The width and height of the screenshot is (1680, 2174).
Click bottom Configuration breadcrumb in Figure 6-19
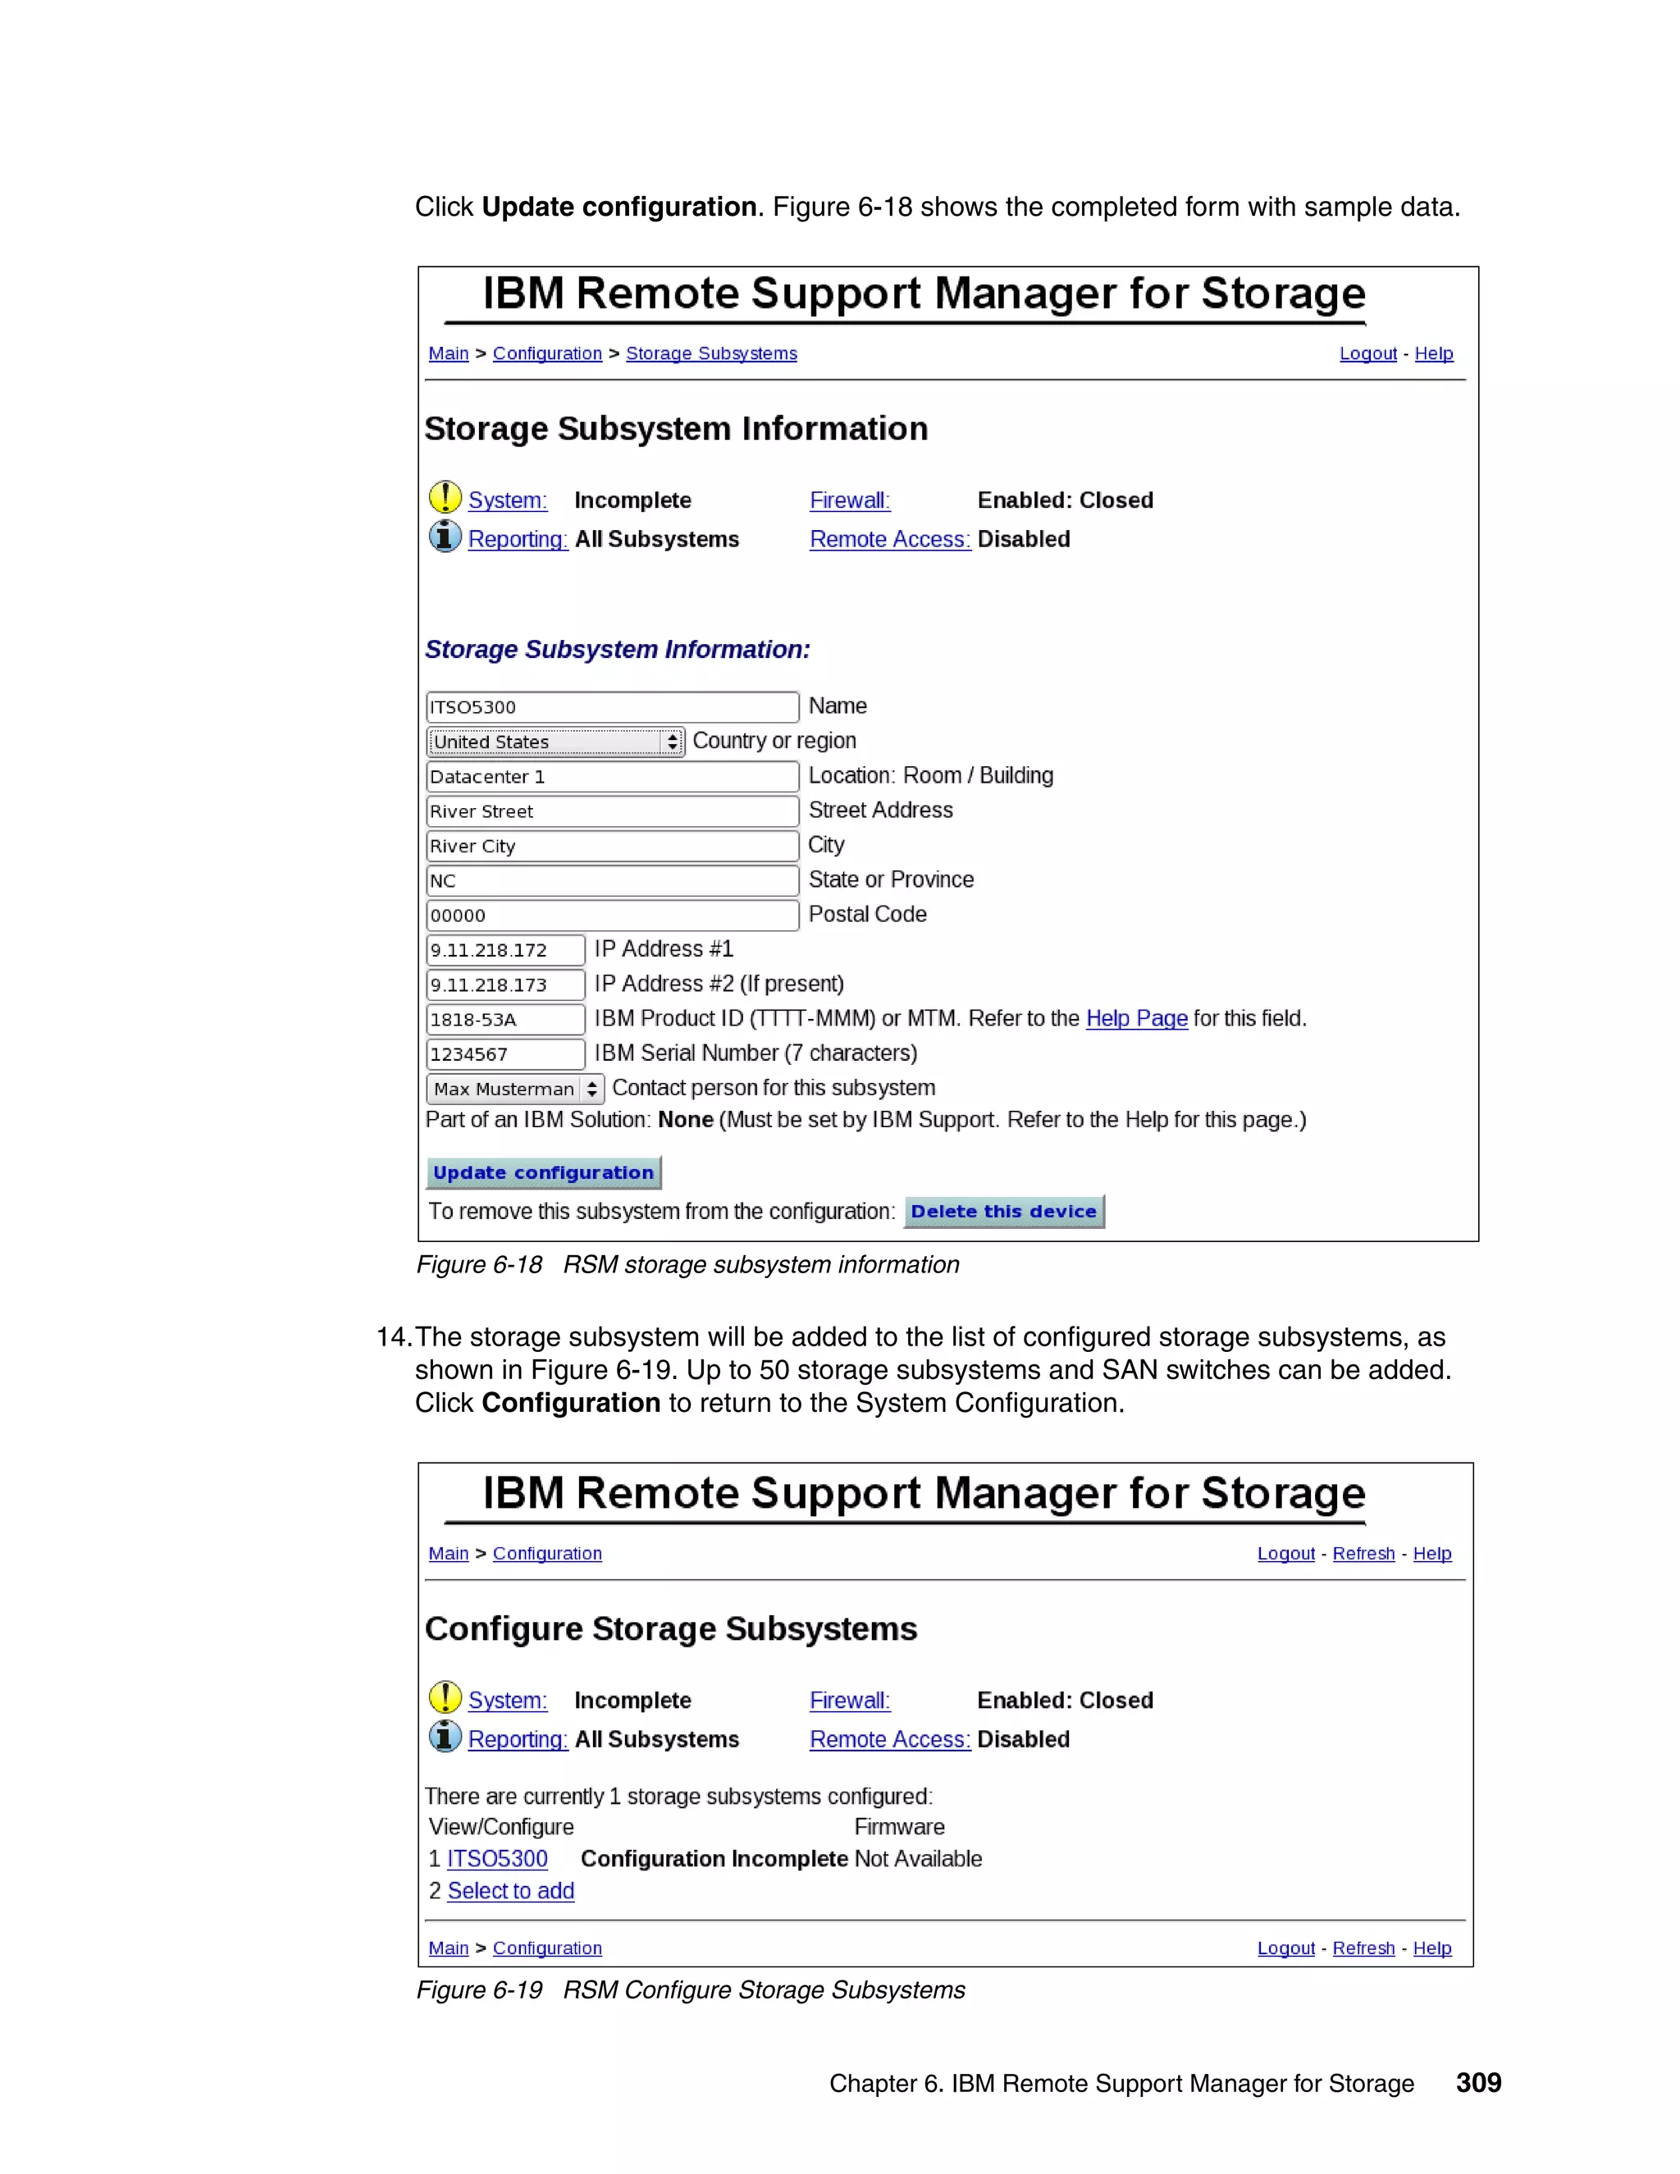point(547,1948)
